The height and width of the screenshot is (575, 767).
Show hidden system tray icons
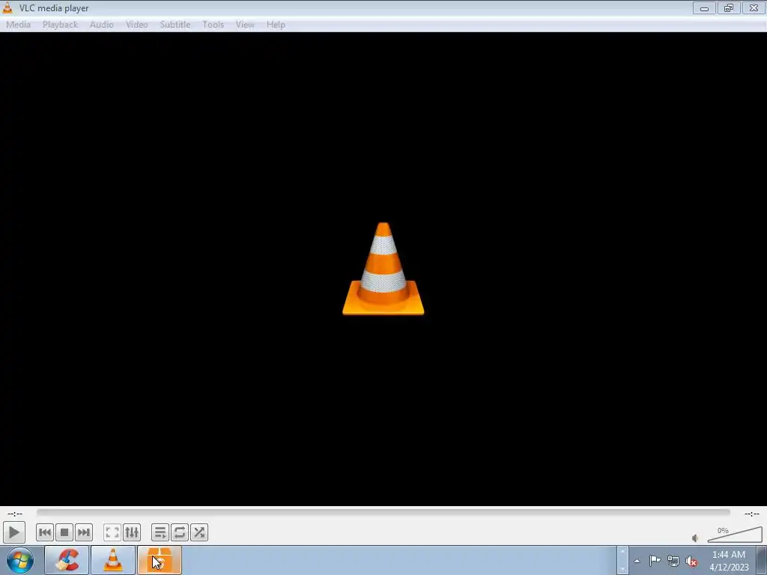(637, 561)
